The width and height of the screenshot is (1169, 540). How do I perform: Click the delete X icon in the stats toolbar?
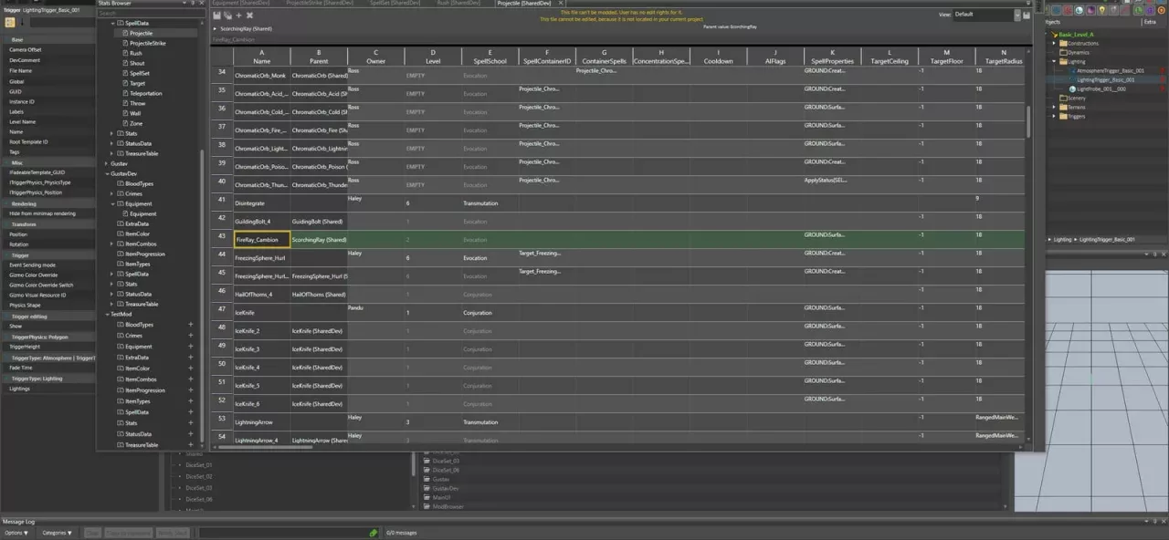click(x=249, y=16)
